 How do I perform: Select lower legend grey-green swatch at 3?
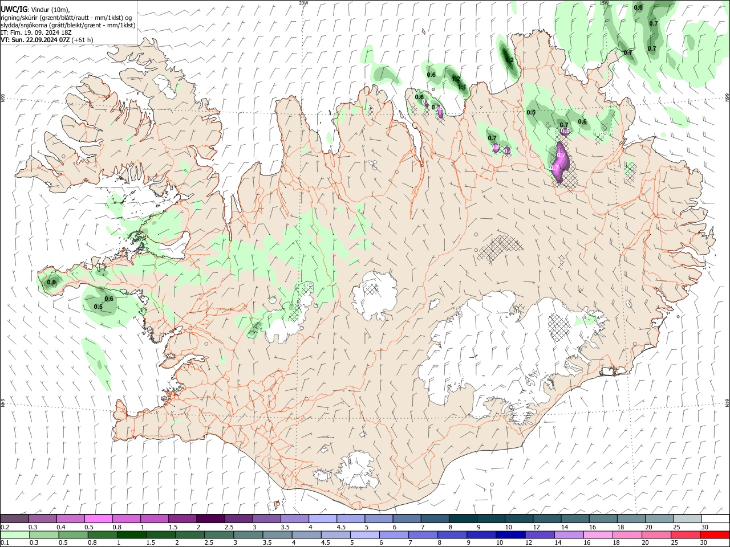[248, 534]
